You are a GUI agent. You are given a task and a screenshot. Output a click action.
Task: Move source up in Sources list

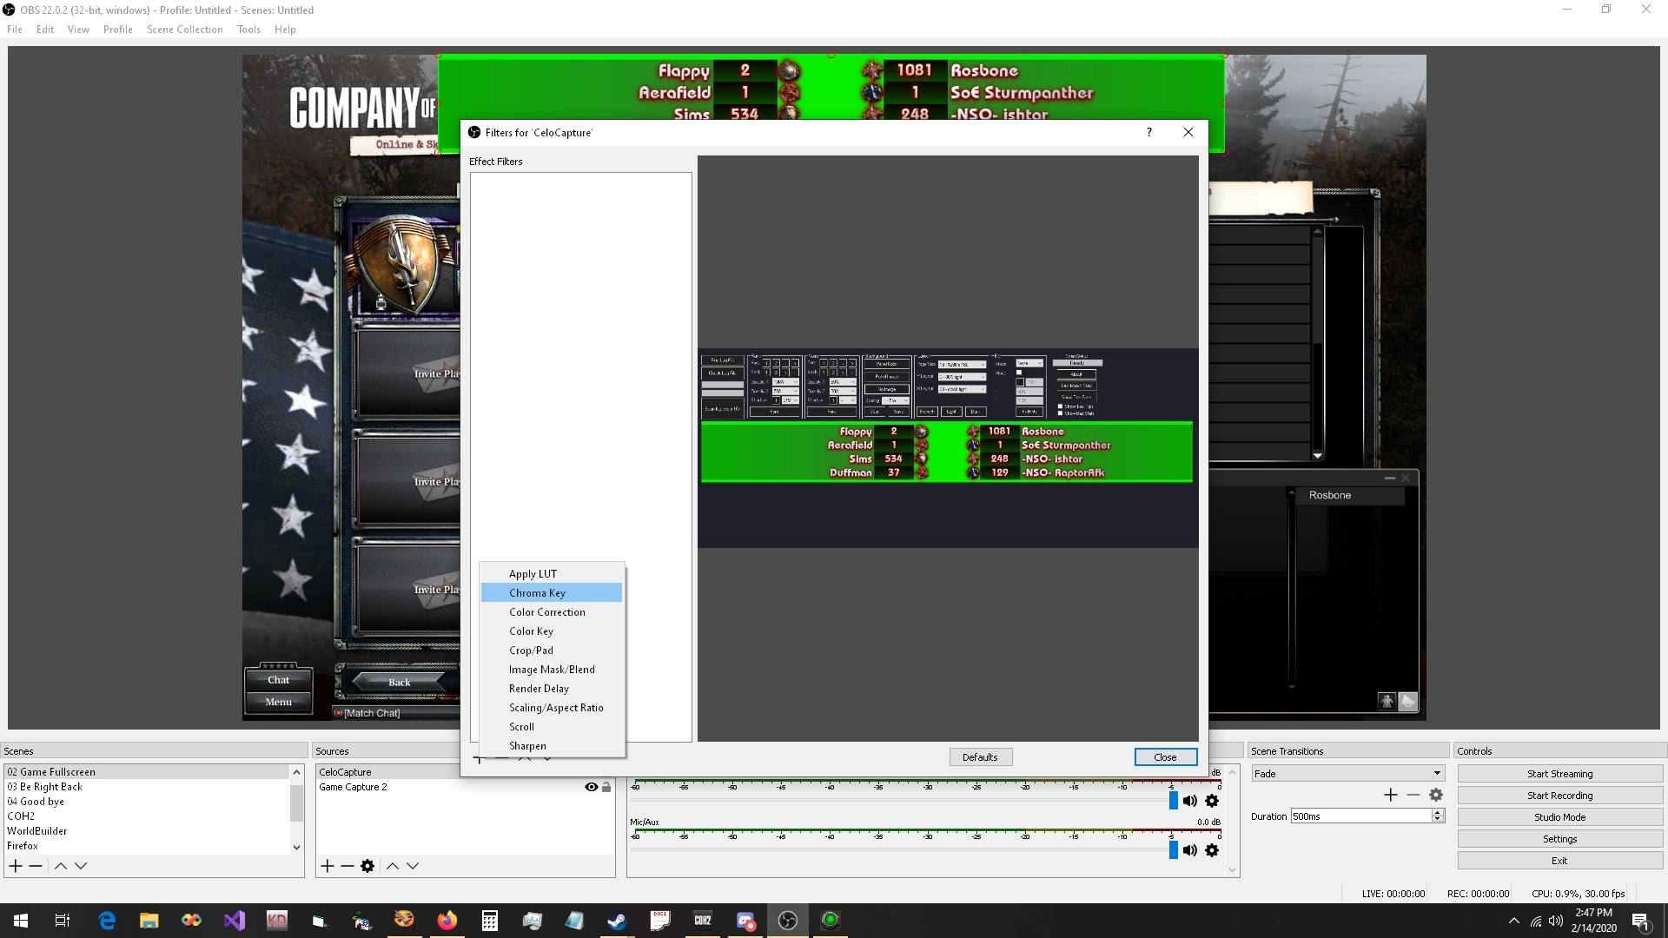coord(393,866)
